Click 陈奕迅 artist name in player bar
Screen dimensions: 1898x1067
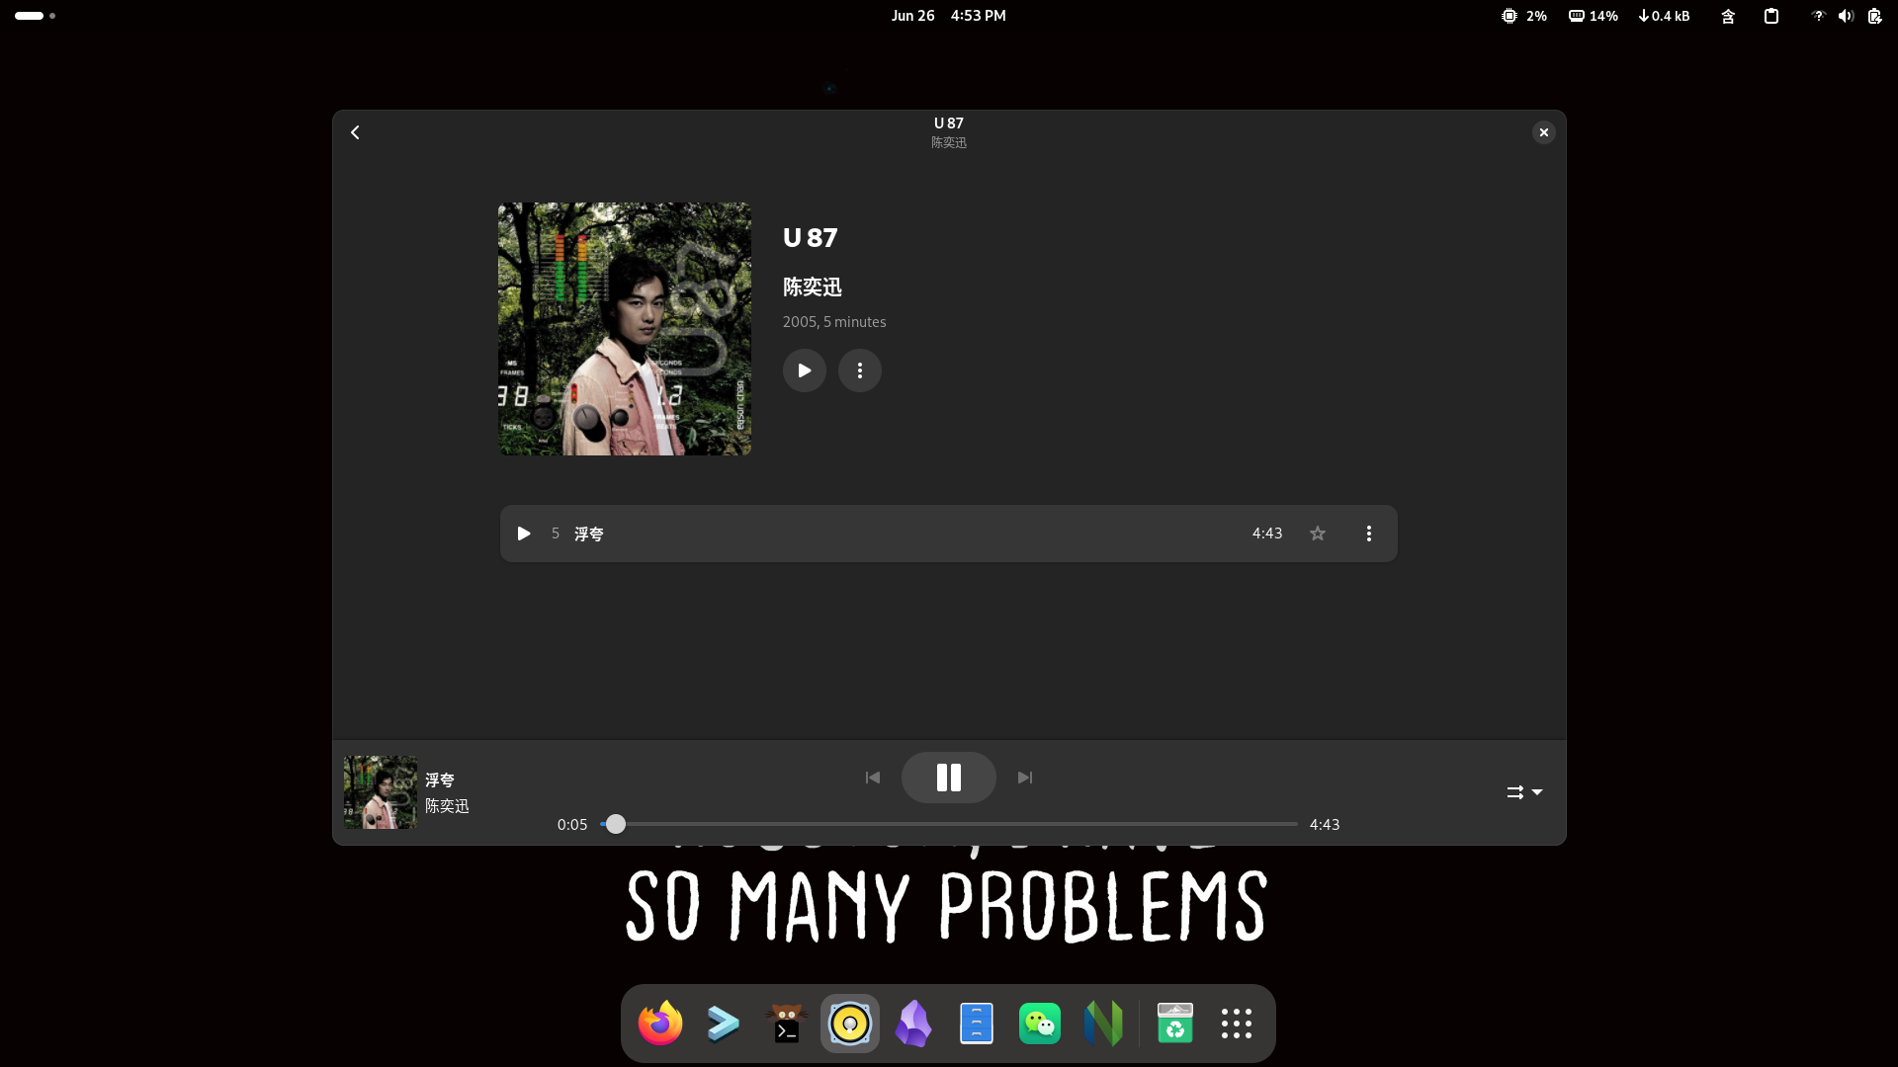pos(447,806)
